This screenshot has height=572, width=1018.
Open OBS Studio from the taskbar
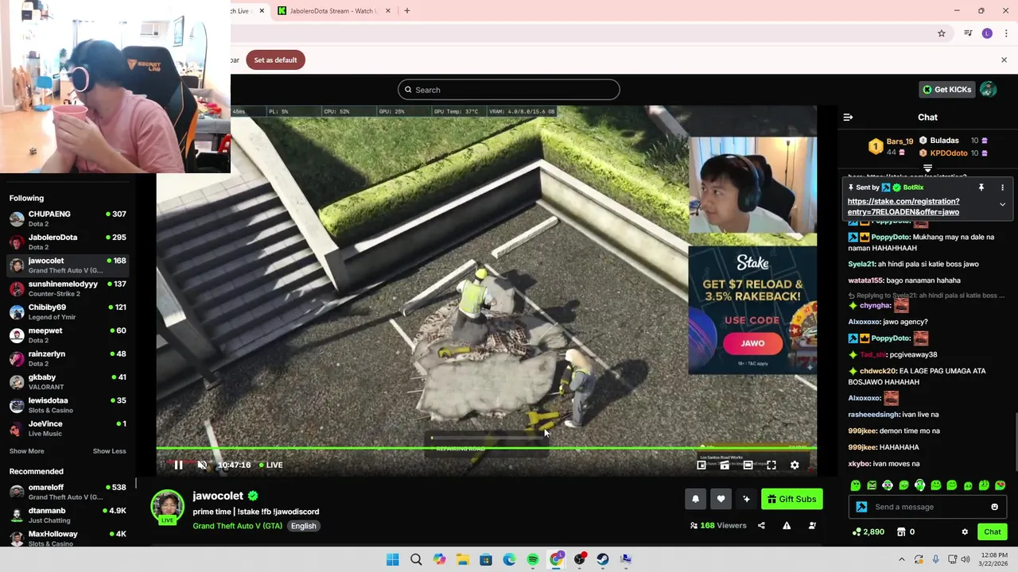(580, 559)
